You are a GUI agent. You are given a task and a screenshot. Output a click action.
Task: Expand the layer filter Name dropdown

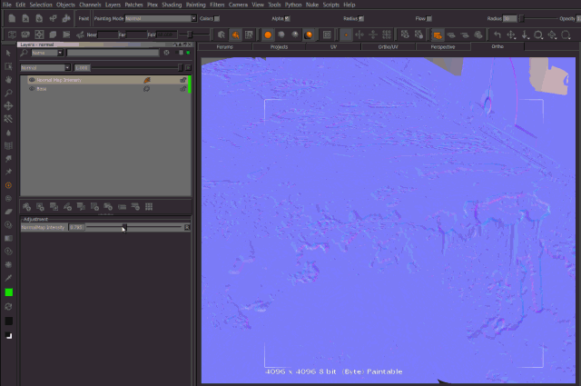click(47, 53)
